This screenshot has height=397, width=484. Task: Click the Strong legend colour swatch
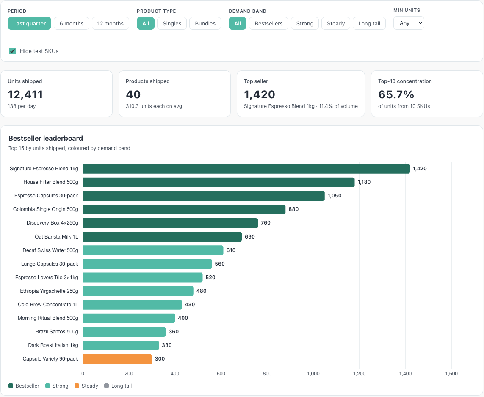(x=47, y=386)
